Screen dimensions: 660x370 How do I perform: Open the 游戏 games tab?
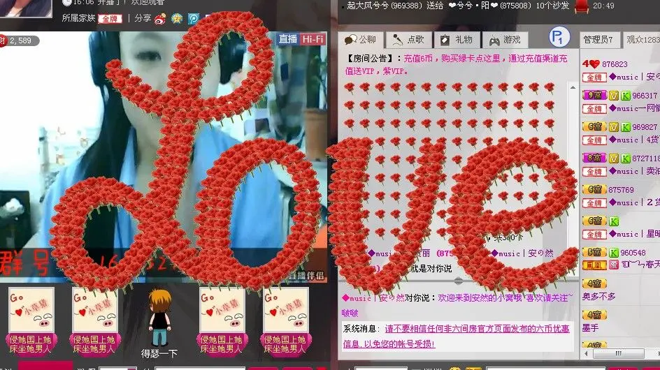pyautogui.click(x=505, y=40)
